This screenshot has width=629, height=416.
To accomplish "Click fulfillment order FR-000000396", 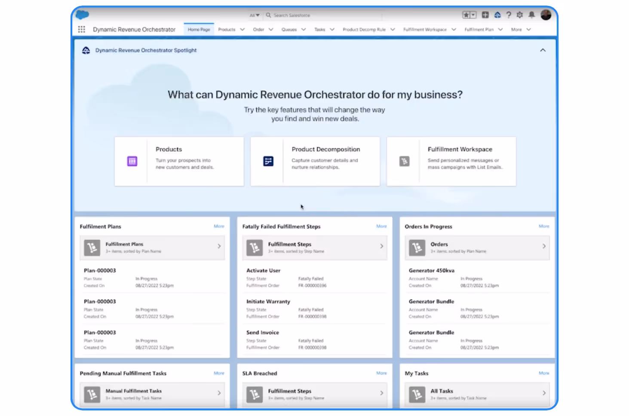I will coord(312,285).
